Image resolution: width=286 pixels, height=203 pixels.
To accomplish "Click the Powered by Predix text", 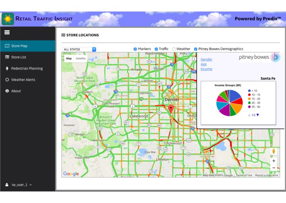I will click(x=258, y=18).
